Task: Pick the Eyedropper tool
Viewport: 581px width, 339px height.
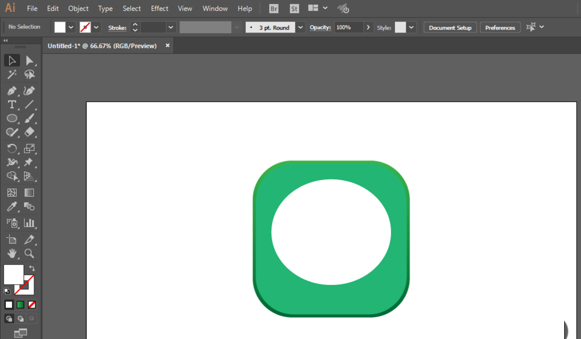Action: tap(12, 207)
